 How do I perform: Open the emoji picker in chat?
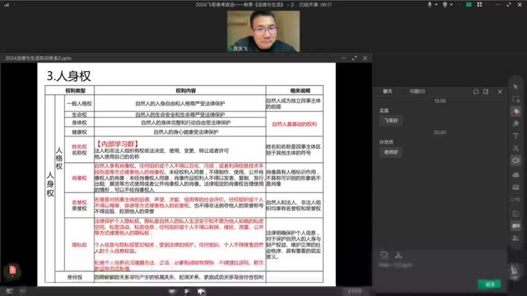coord(384,254)
